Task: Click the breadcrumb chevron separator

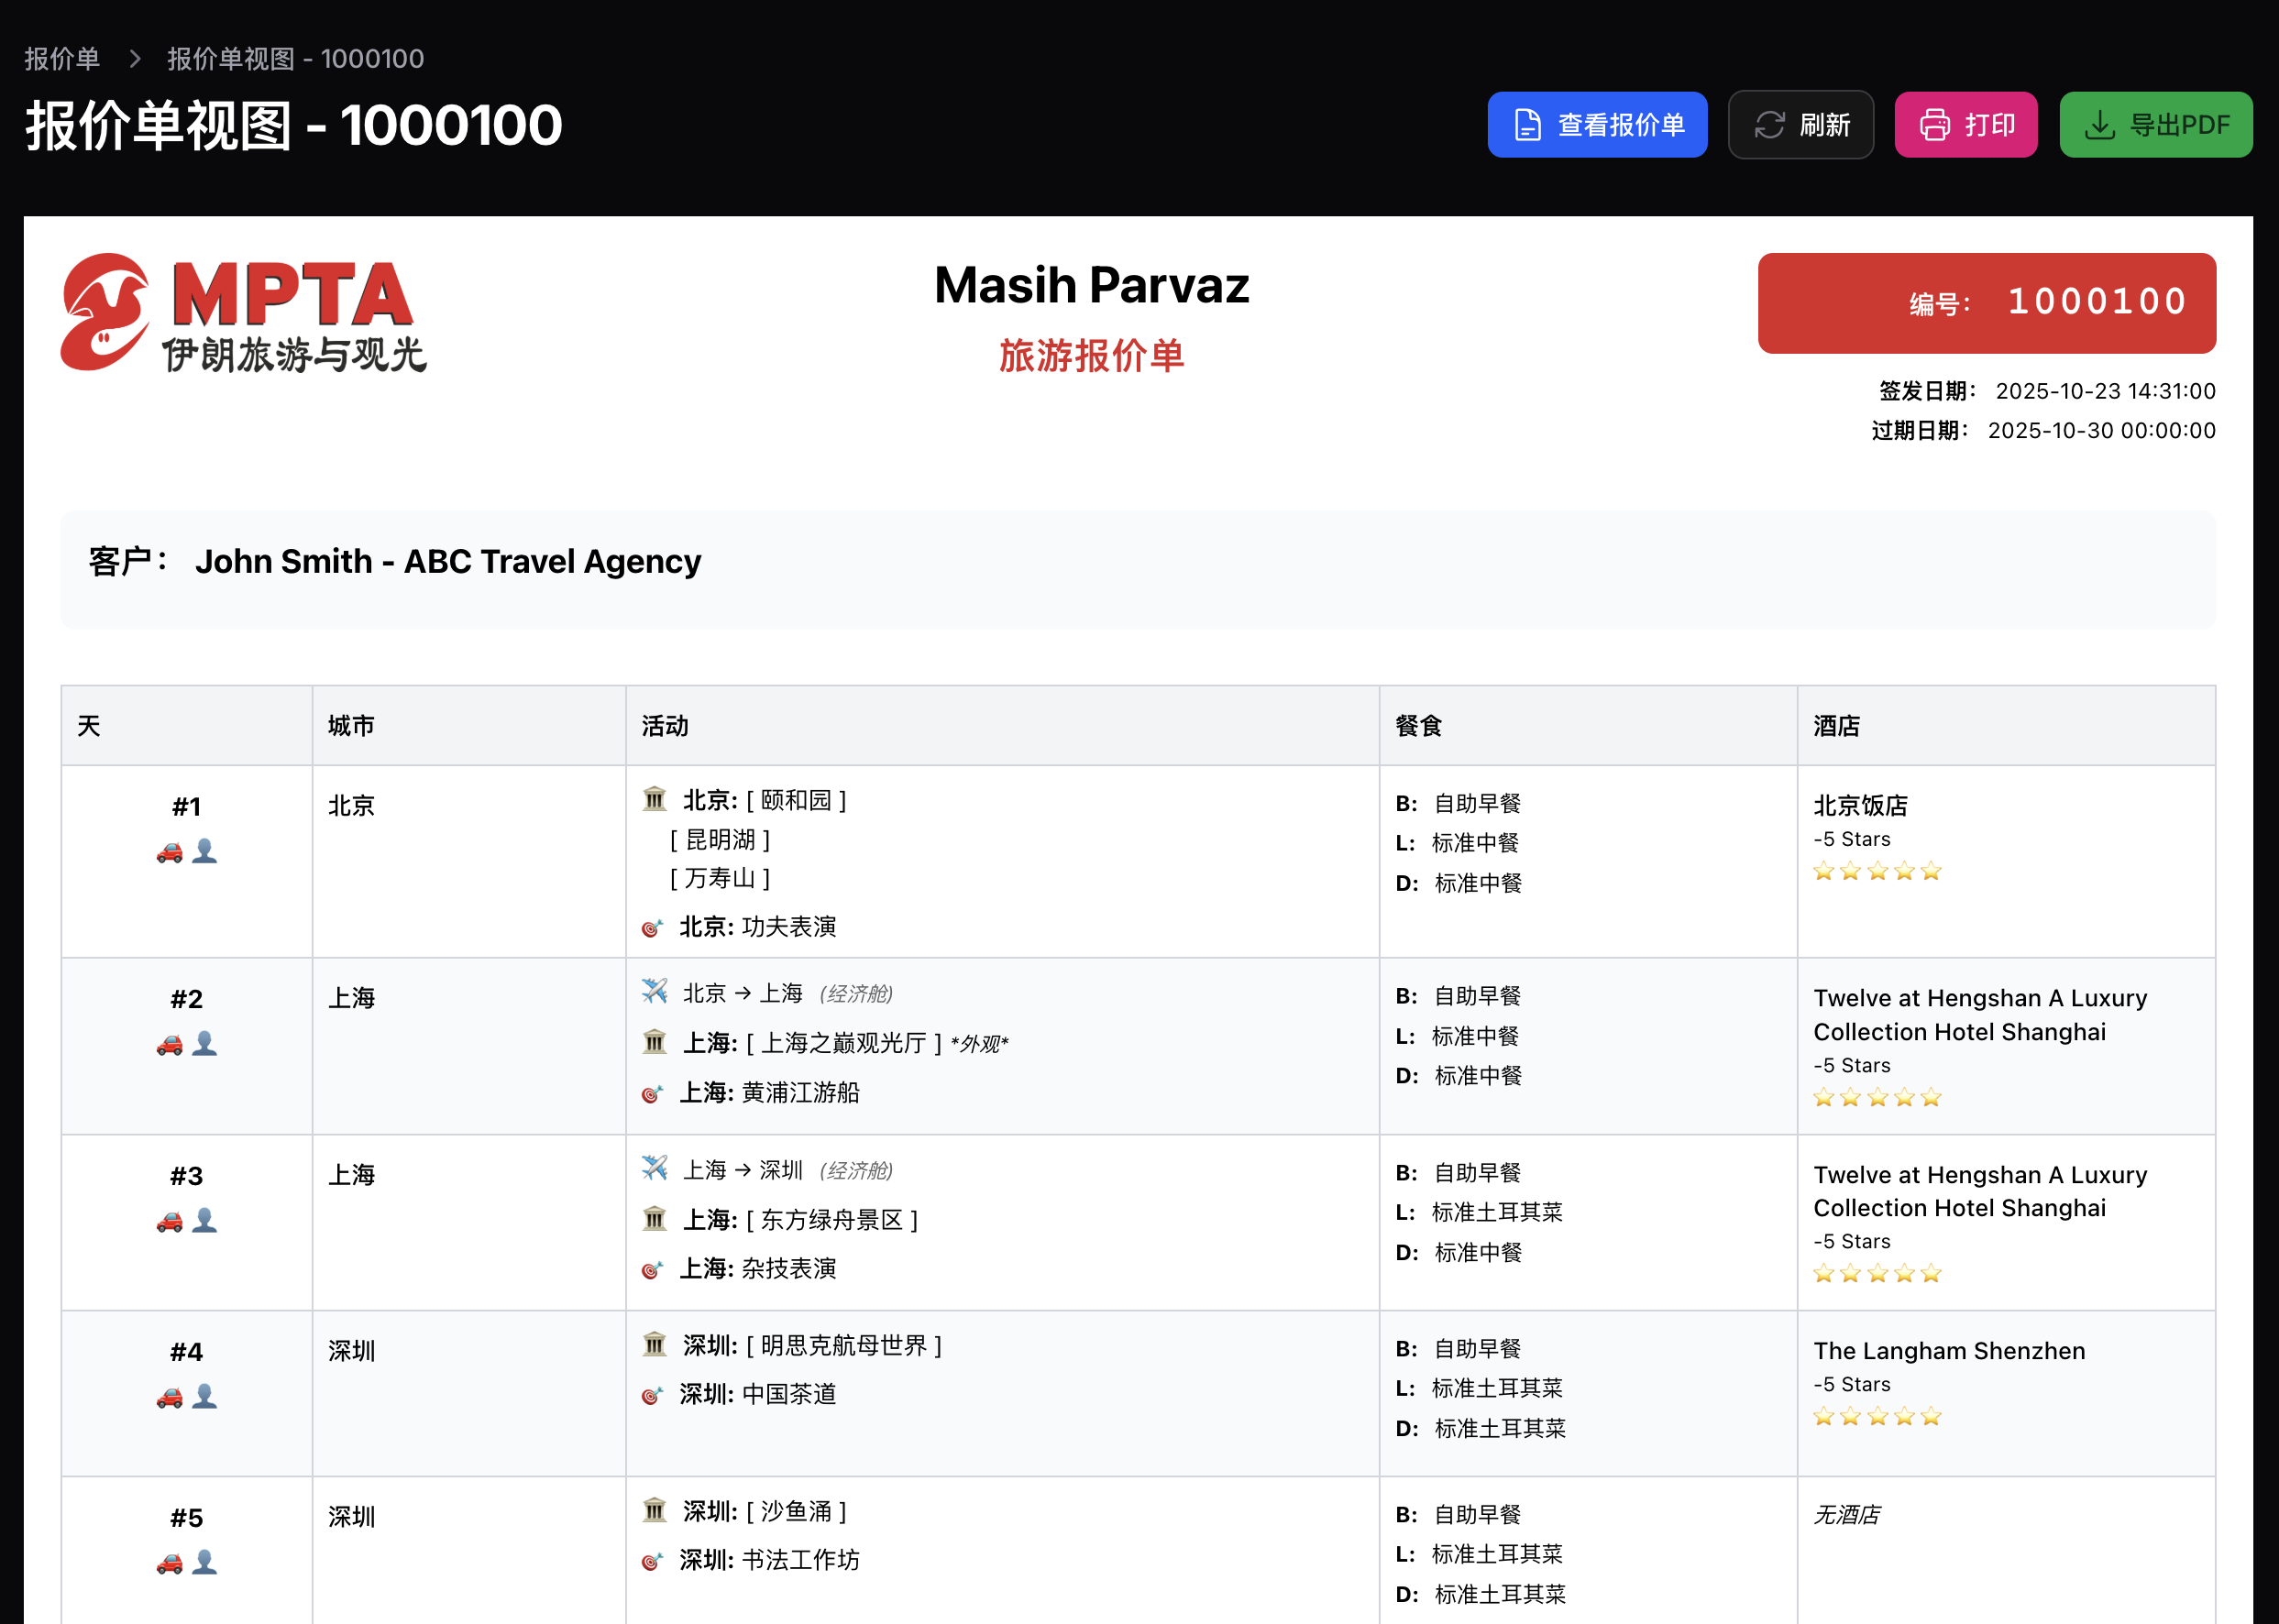Action: point(135,59)
